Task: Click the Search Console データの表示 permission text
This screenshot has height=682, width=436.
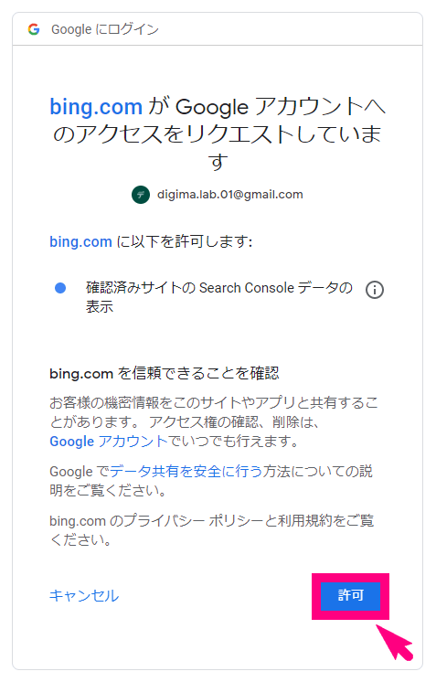Action: (219, 297)
